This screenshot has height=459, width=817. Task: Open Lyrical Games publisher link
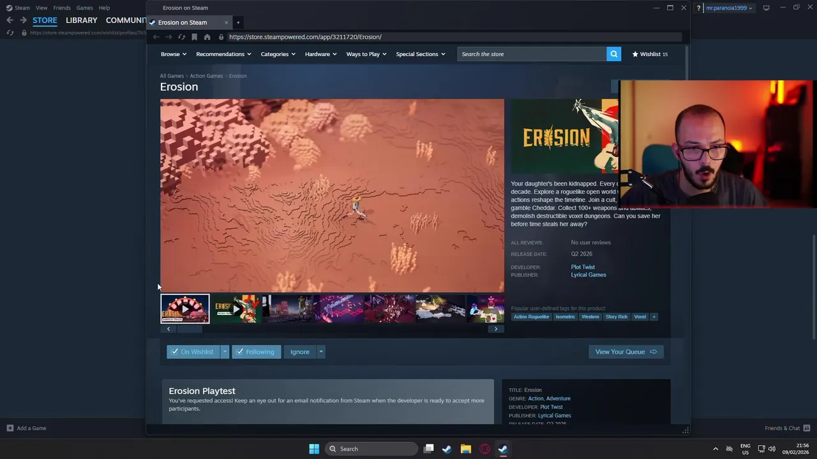pos(588,275)
